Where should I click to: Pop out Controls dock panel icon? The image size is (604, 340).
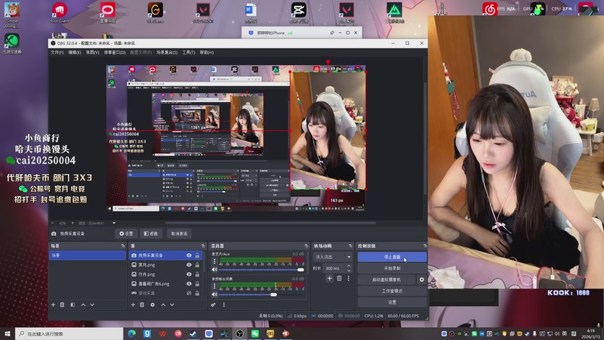coord(425,246)
